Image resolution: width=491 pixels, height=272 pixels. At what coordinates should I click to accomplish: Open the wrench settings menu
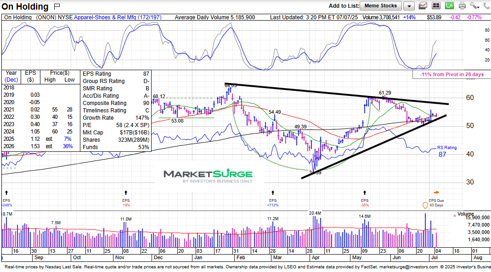click(474, 6)
